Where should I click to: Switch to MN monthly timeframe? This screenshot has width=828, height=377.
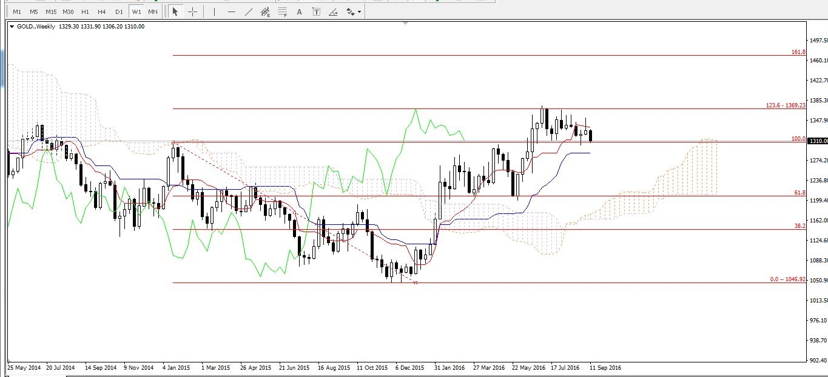point(153,12)
